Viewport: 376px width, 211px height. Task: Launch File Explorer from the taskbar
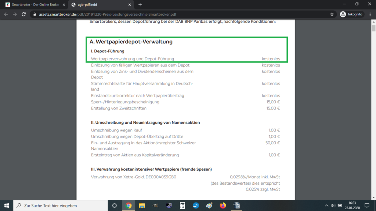142,206
